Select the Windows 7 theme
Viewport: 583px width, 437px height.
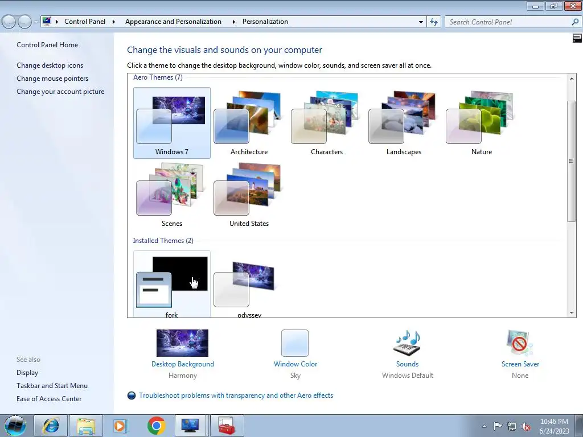pyautogui.click(x=172, y=123)
